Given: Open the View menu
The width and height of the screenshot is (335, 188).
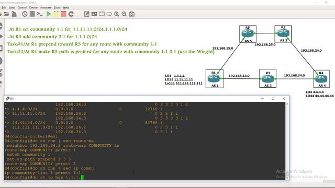Looking at the screenshot, I should click(12, 7).
